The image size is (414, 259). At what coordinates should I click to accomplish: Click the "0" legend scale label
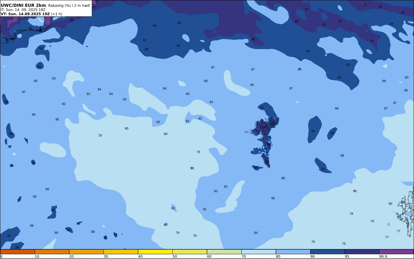(x=1, y=256)
